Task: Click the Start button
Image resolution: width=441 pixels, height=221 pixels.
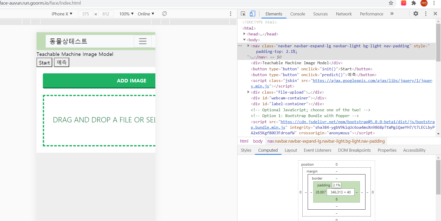Action: pos(44,62)
